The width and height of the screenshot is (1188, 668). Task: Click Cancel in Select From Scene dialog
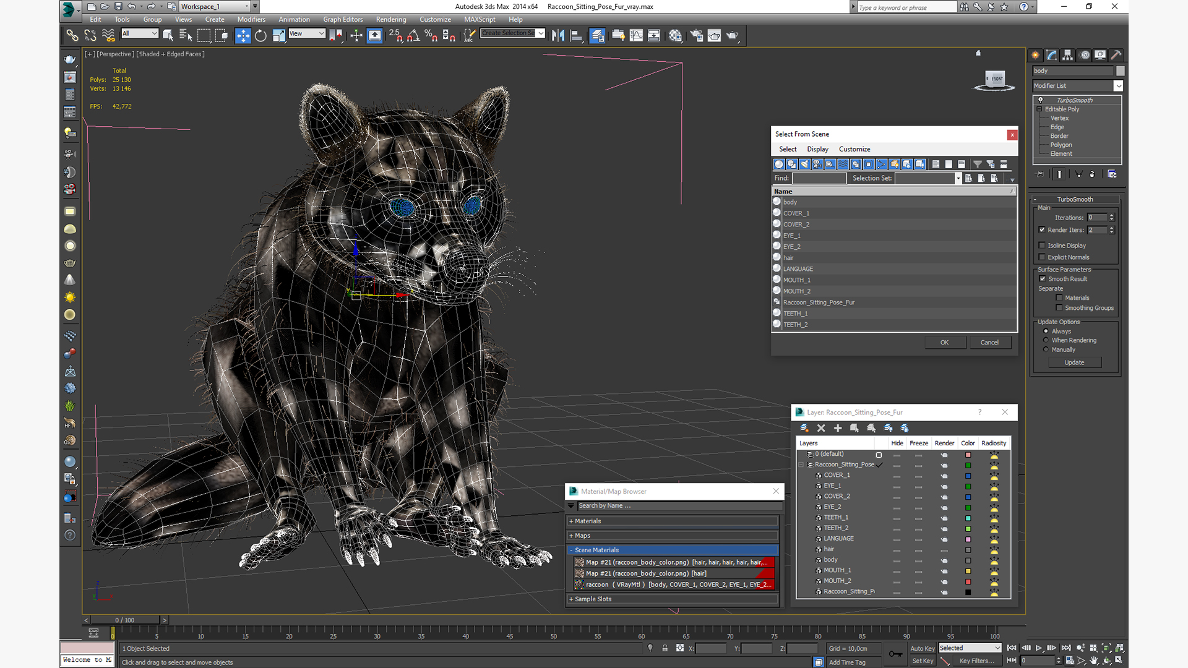(x=989, y=342)
